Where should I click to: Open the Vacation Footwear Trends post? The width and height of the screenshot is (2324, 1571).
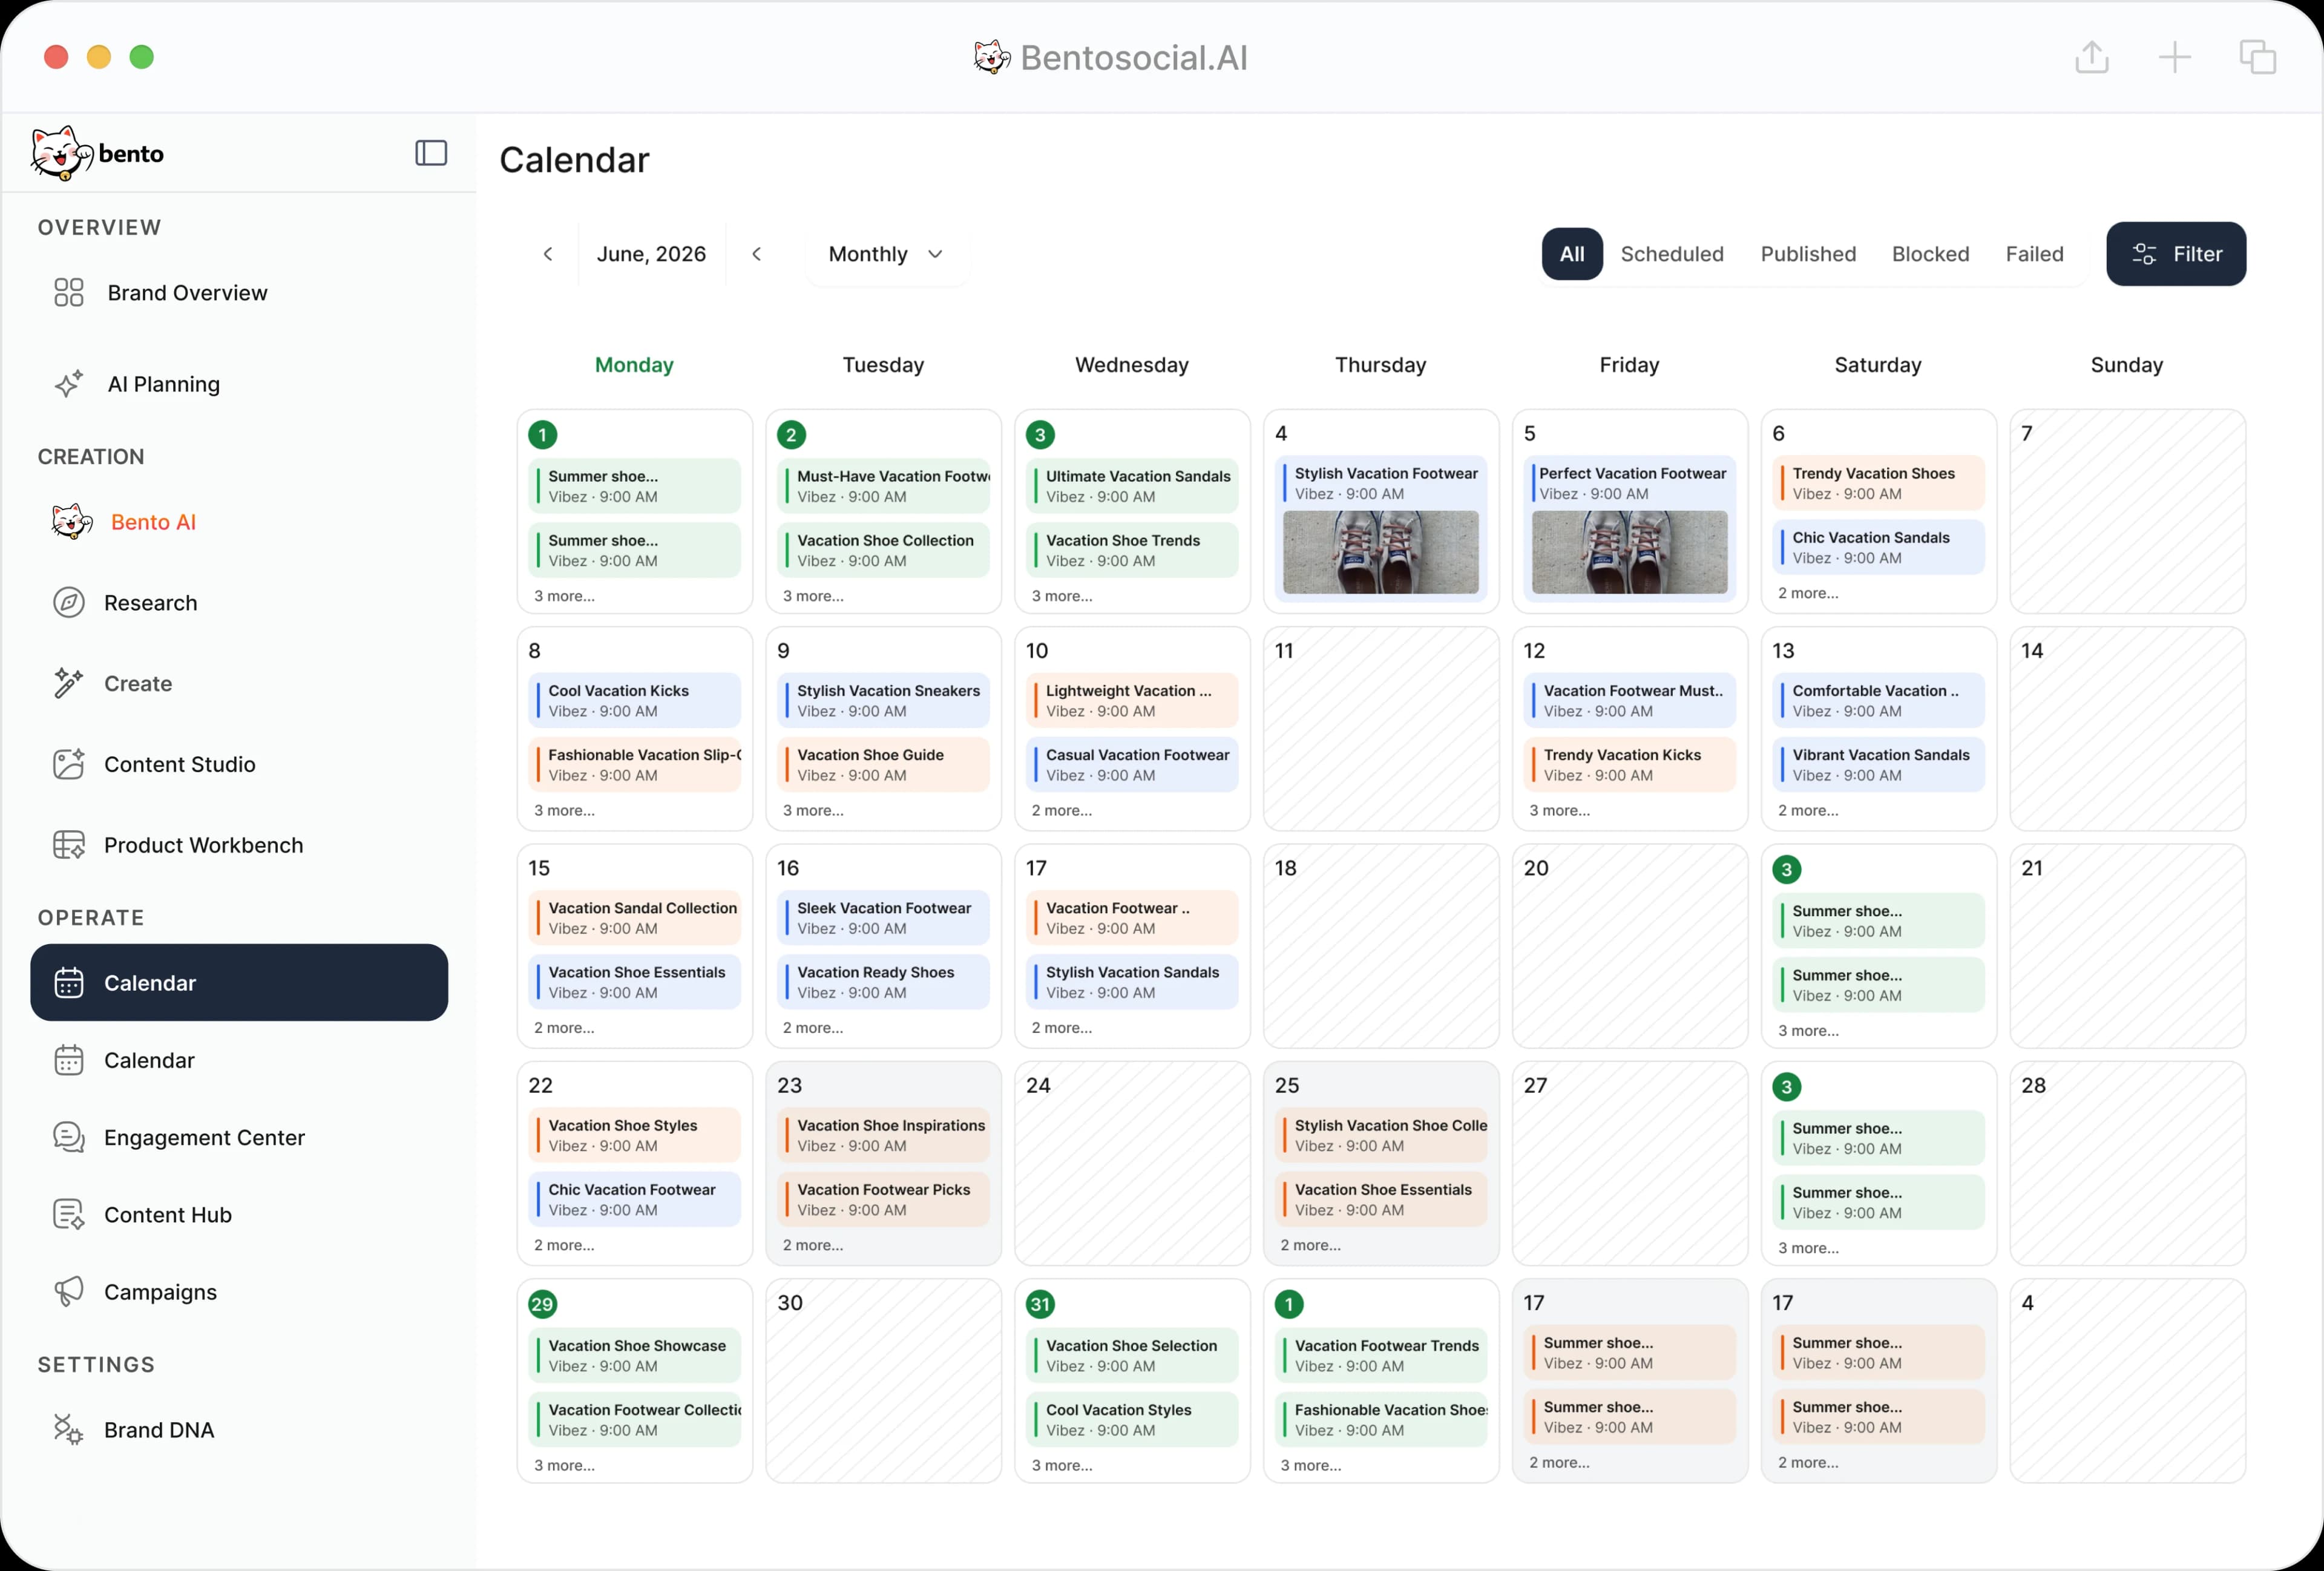[1380, 1355]
